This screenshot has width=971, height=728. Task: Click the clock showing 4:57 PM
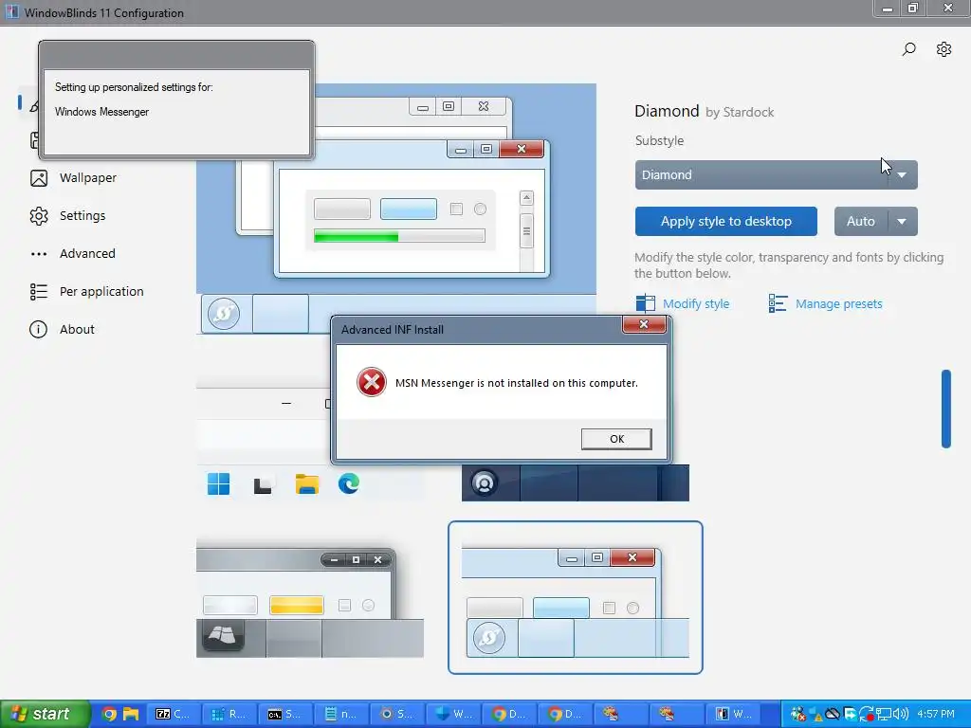936,714
